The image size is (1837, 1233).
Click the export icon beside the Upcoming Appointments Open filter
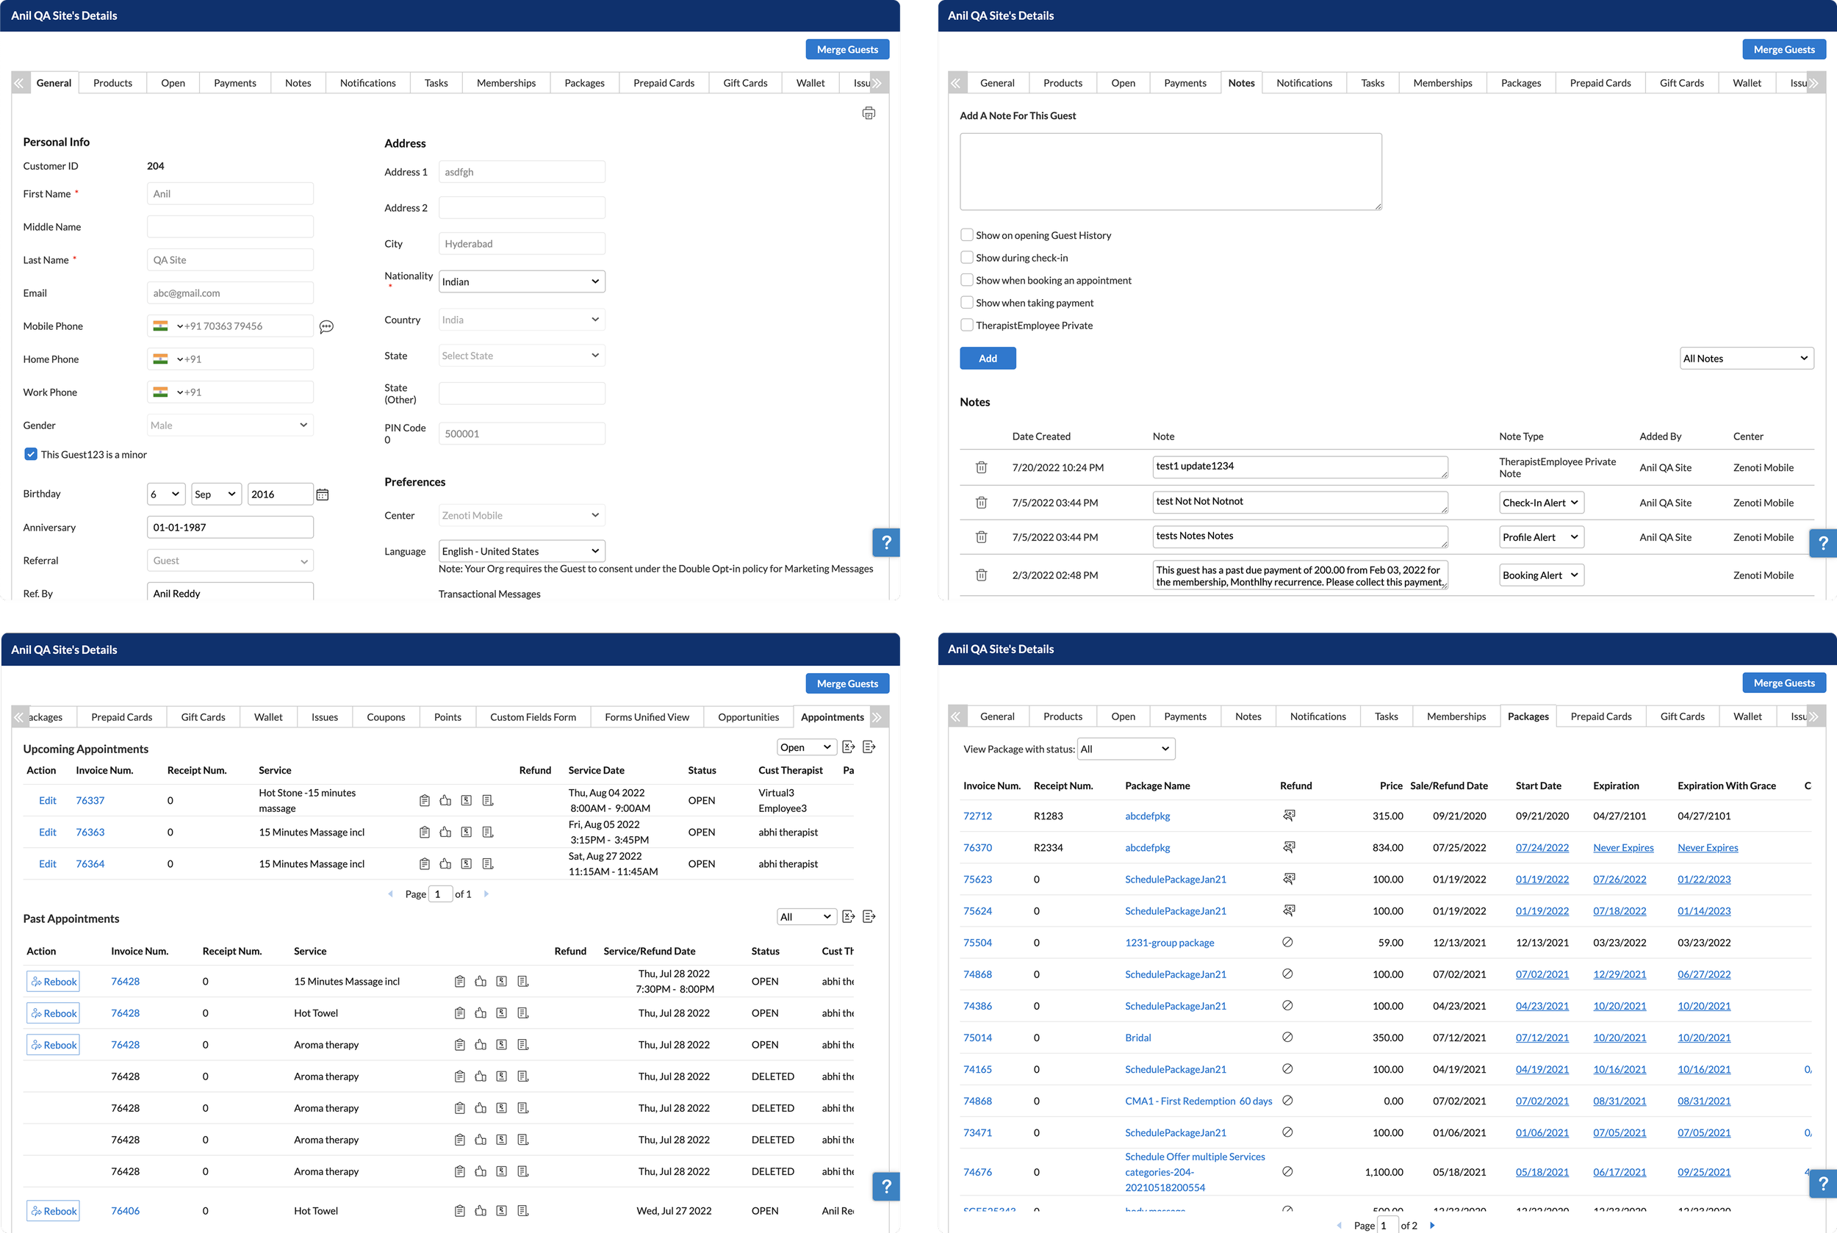[848, 747]
